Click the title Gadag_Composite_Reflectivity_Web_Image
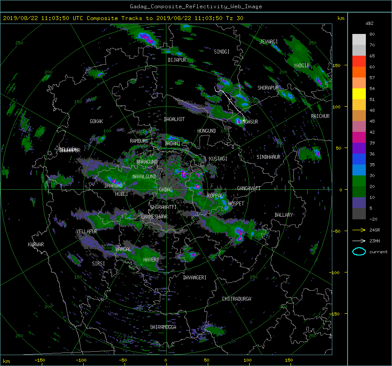 tap(196, 7)
